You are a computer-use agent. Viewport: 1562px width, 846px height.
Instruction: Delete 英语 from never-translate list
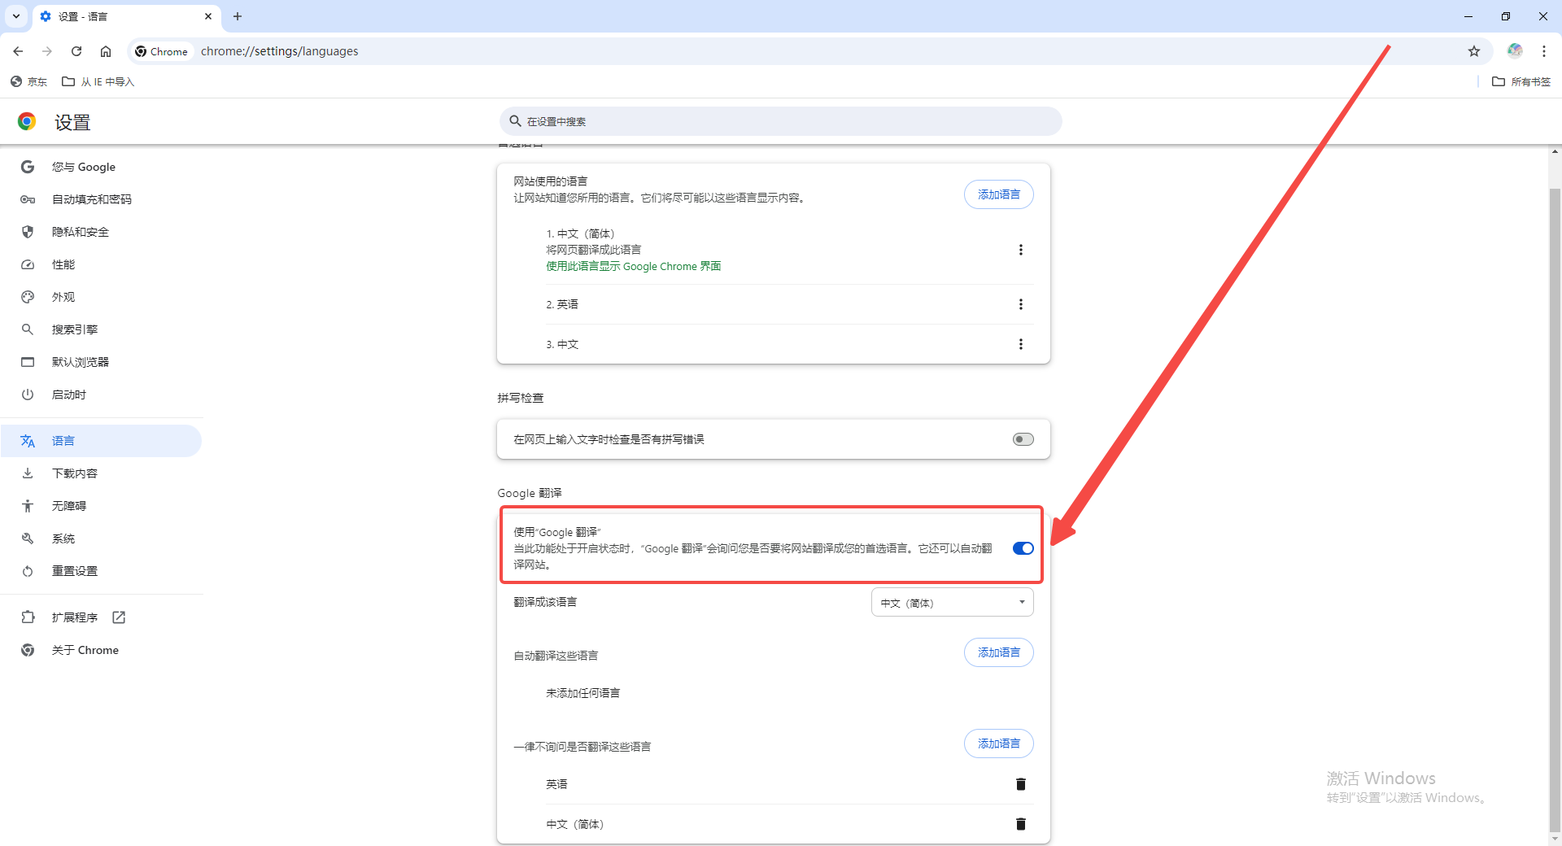(1021, 784)
